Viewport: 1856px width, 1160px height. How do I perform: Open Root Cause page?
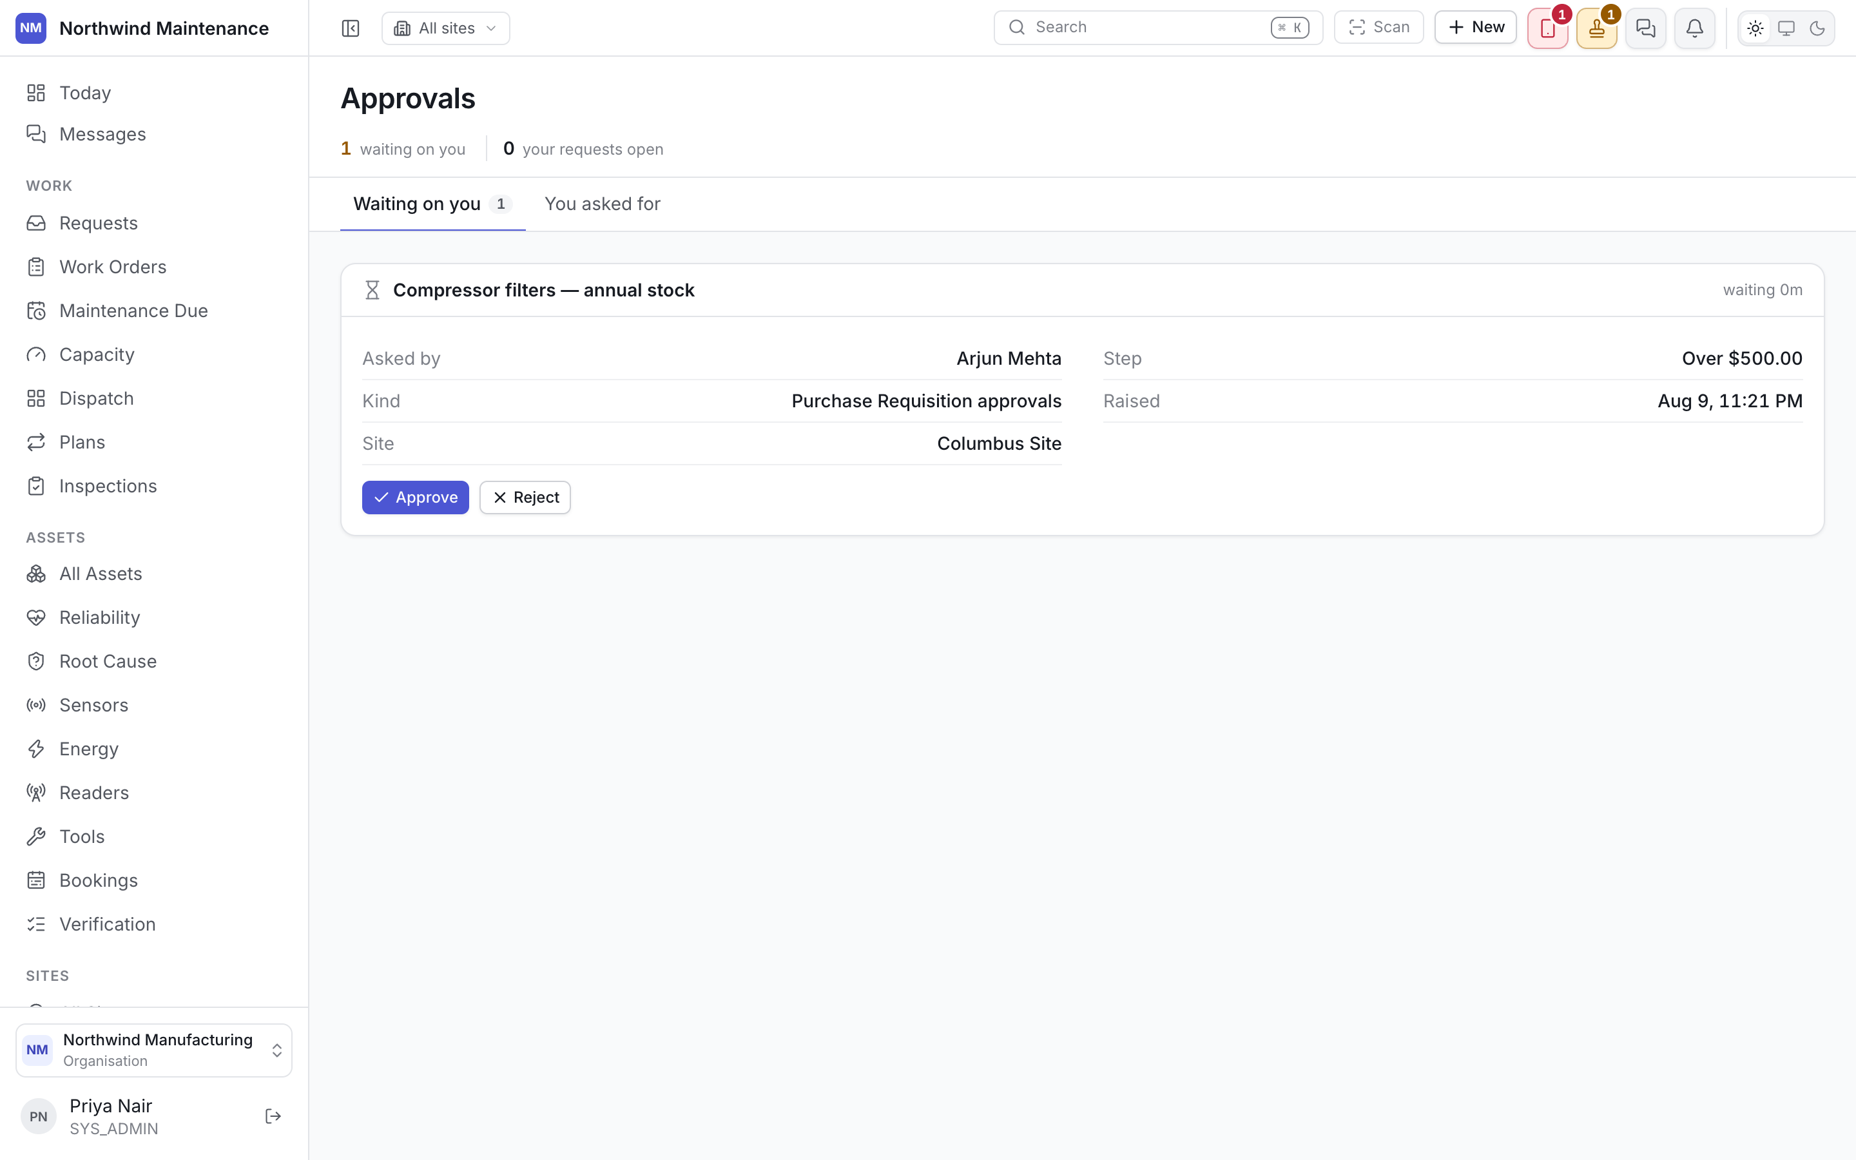[153, 661]
